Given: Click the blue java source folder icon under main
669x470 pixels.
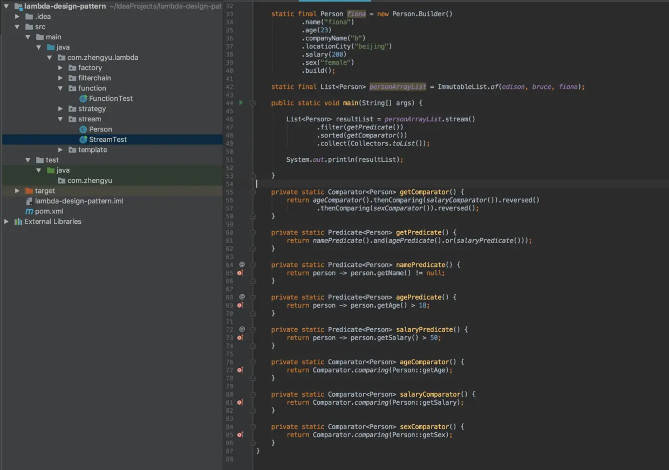Looking at the screenshot, I should pos(51,47).
